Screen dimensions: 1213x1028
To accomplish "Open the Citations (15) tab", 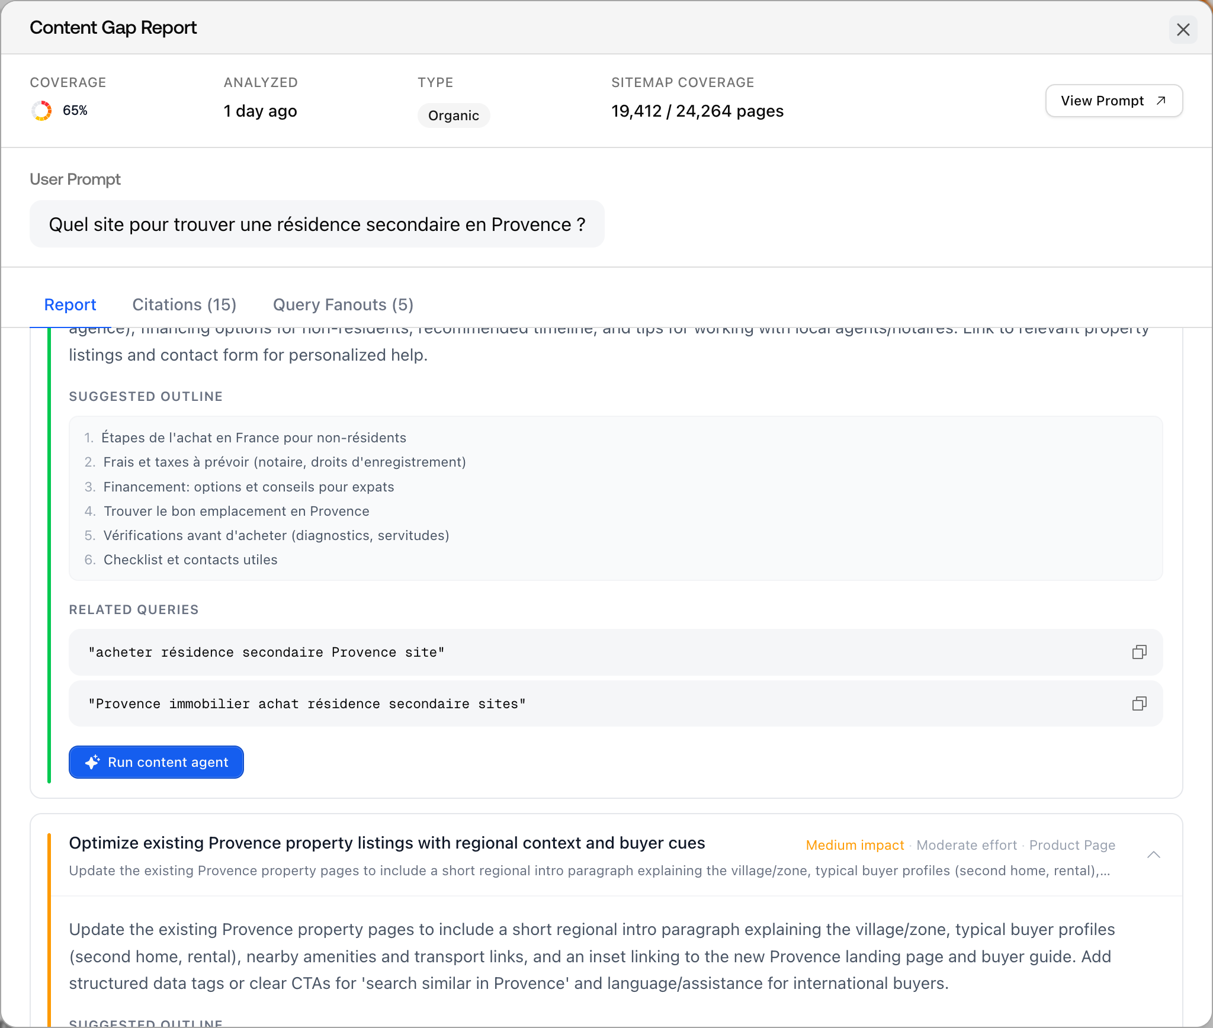I will (x=184, y=304).
